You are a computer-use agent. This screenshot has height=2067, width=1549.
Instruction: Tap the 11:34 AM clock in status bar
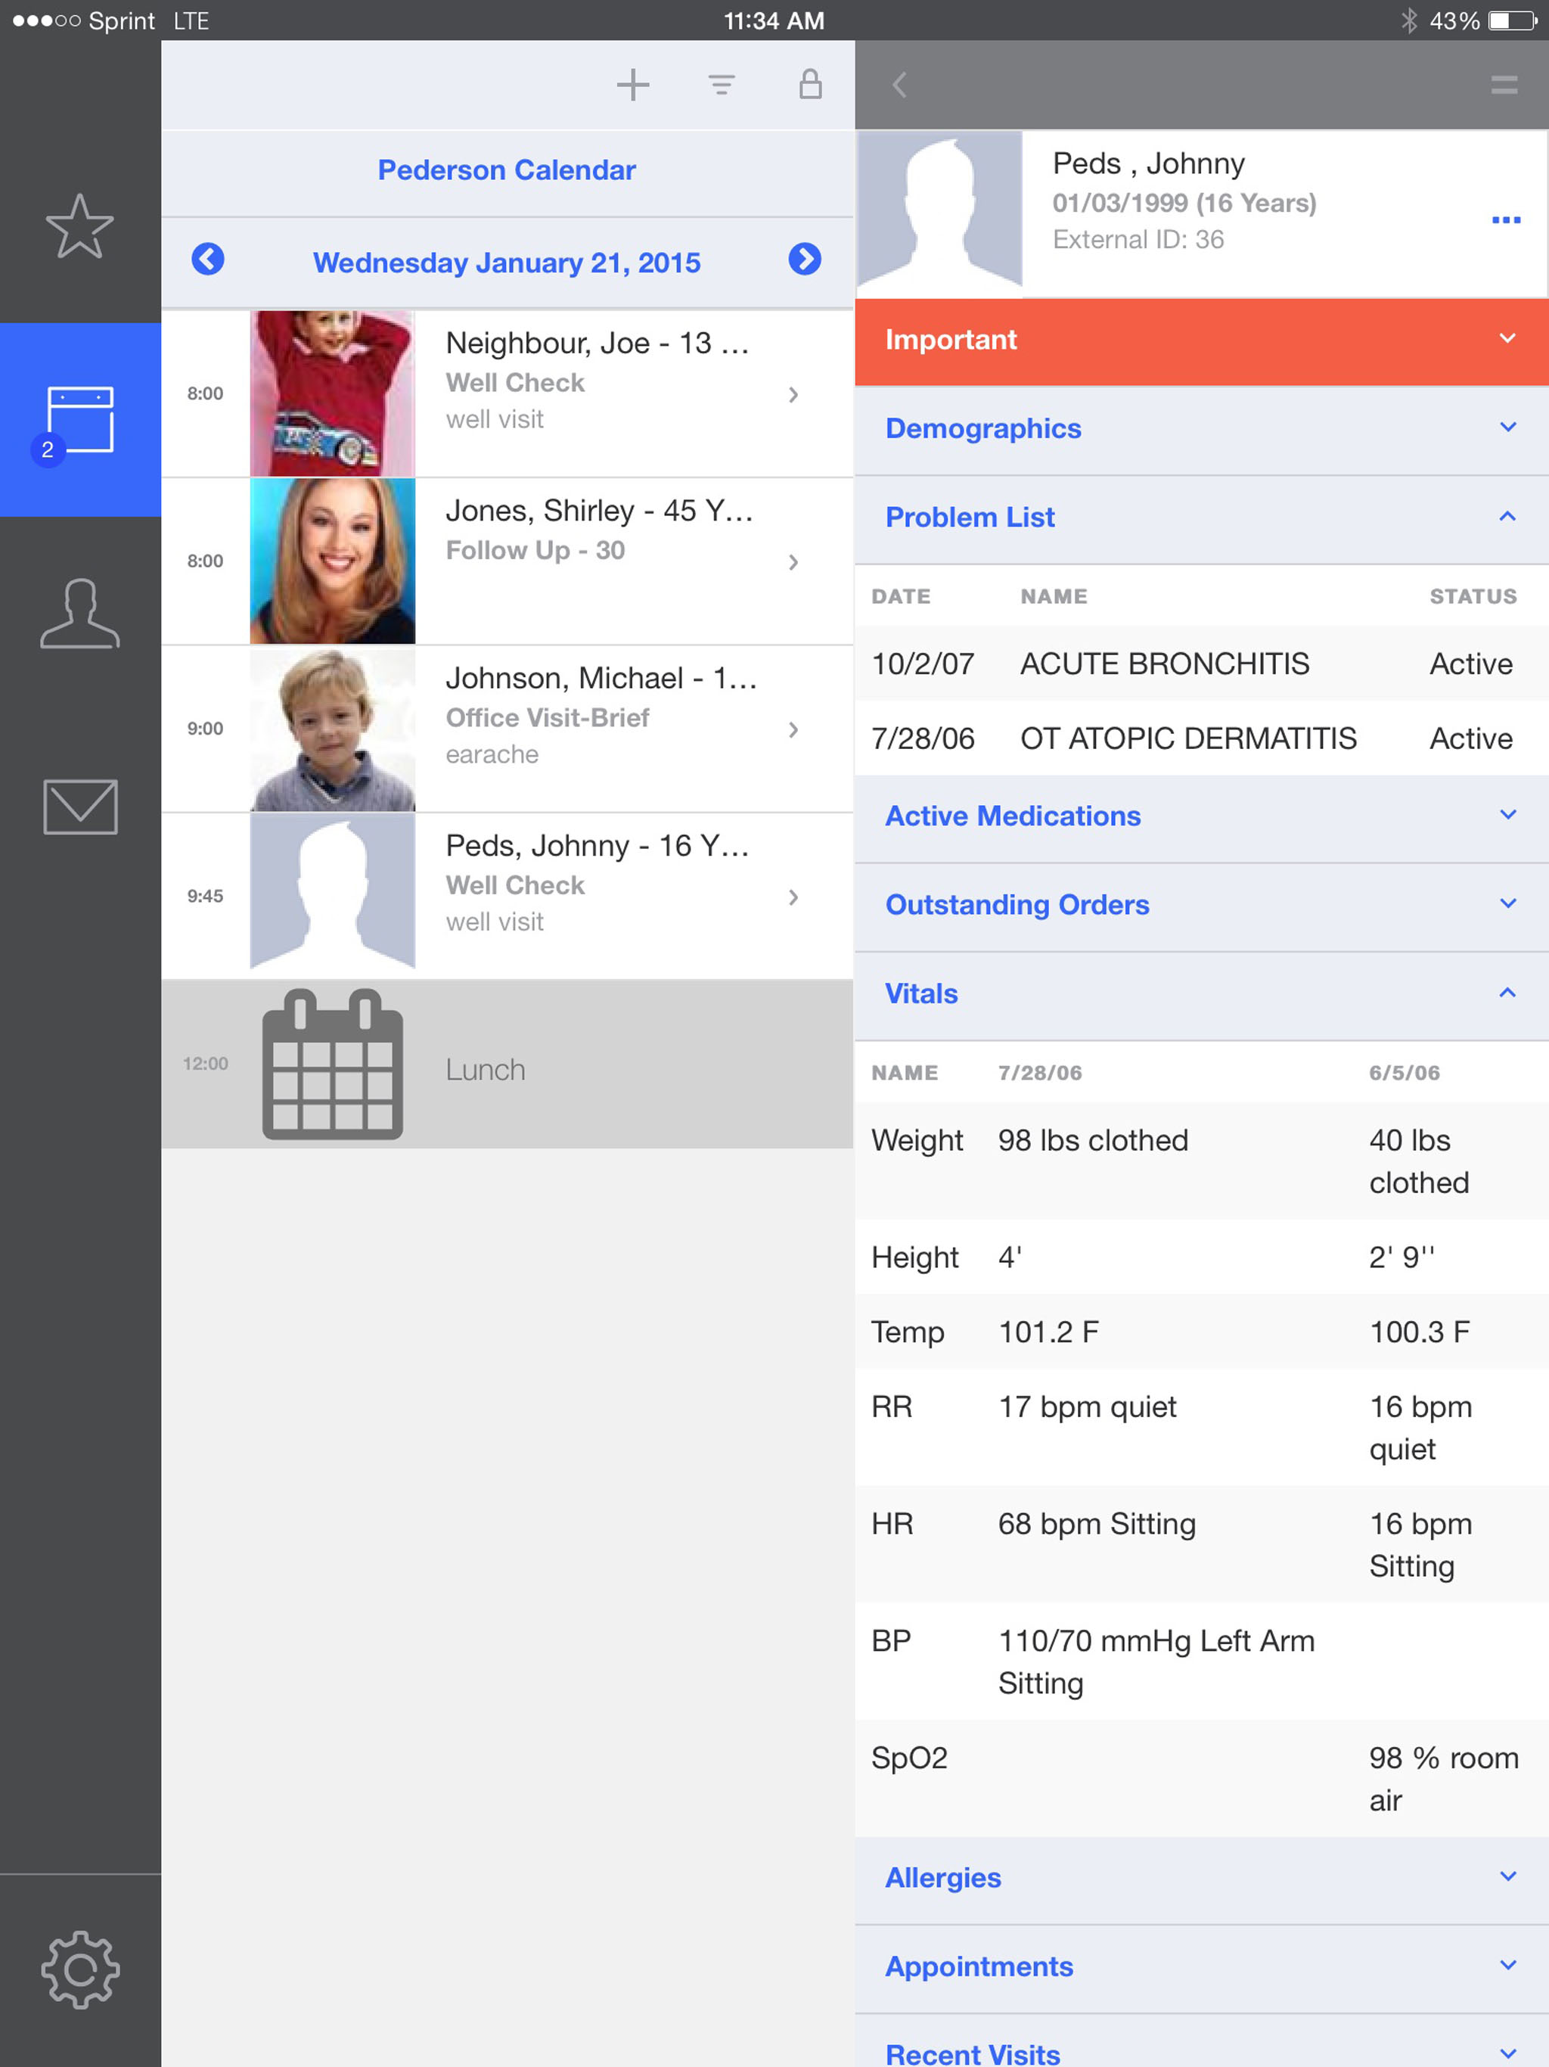pyautogui.click(x=774, y=20)
